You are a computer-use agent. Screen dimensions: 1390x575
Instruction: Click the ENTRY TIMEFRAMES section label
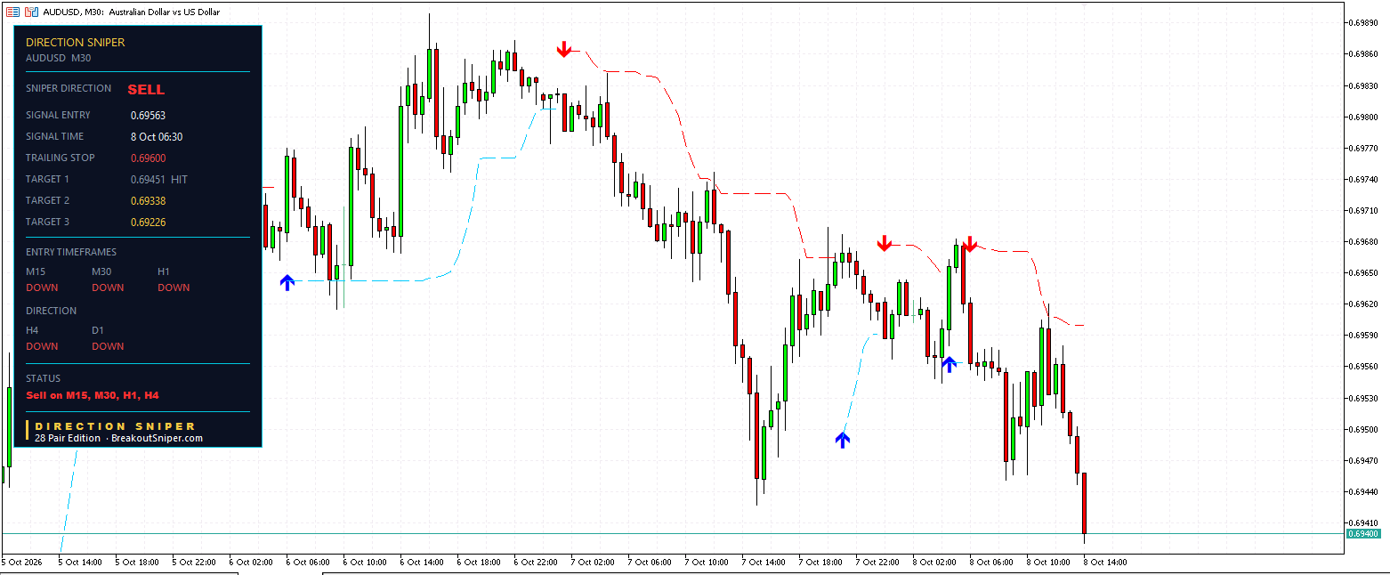point(71,252)
